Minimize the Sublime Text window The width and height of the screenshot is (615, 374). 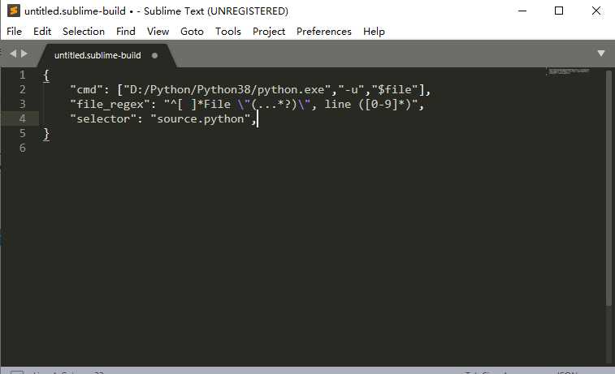(x=522, y=11)
